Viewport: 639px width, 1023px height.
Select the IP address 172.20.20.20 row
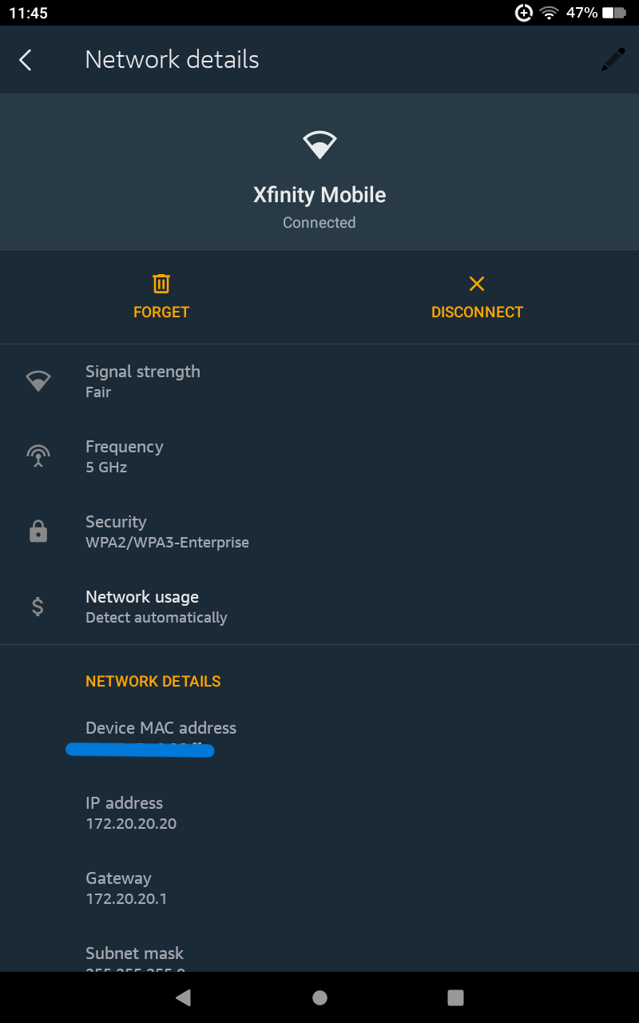pyautogui.click(x=319, y=814)
